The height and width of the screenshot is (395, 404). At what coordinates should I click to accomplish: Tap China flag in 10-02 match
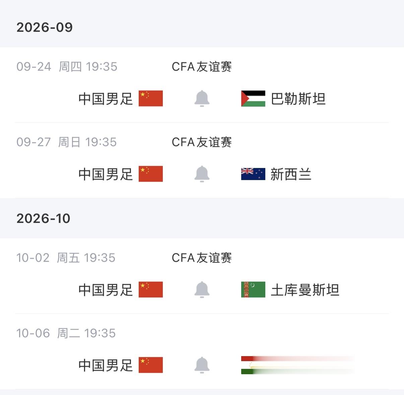[151, 290]
